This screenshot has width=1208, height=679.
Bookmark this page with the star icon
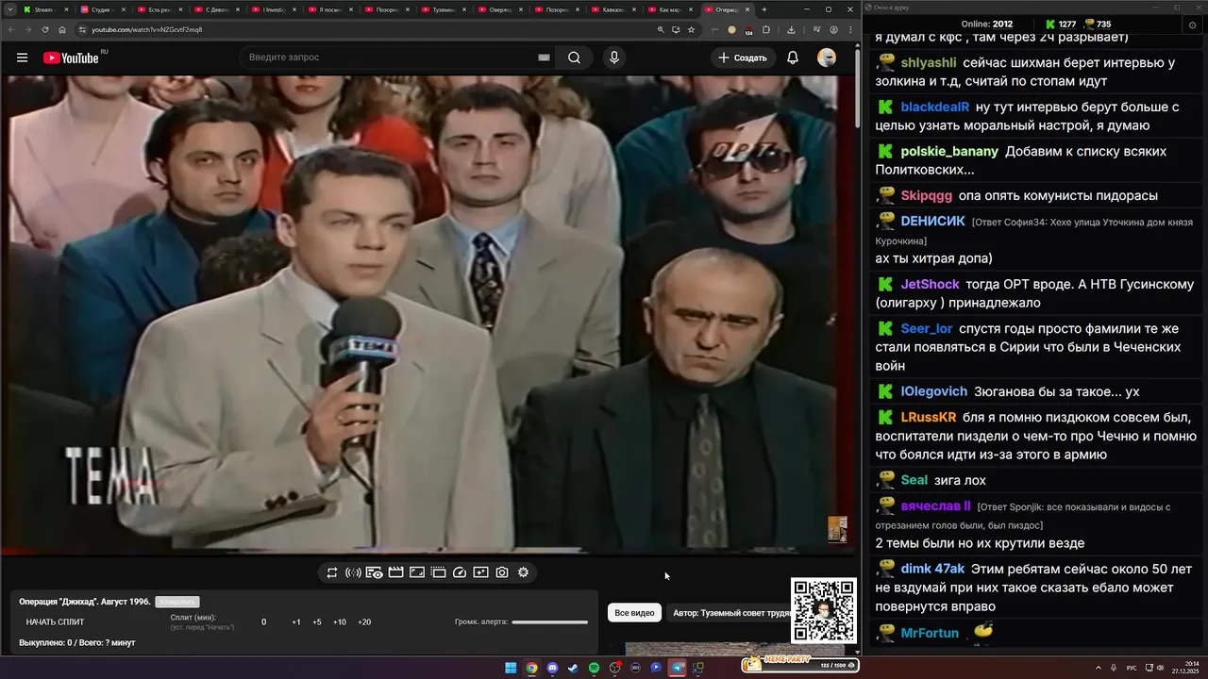(691, 29)
